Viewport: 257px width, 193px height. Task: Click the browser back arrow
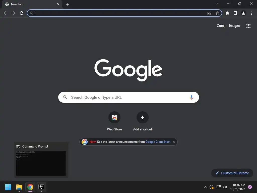(6, 13)
